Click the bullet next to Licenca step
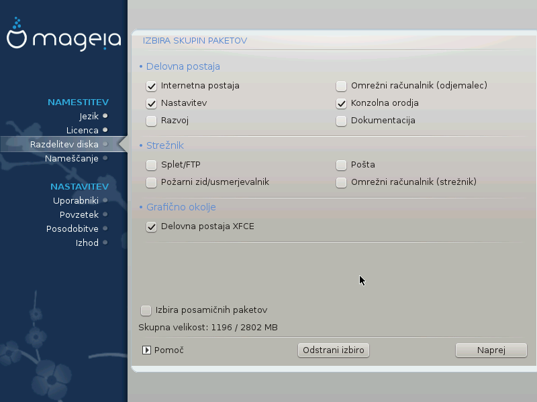537x402 pixels. pos(105,130)
